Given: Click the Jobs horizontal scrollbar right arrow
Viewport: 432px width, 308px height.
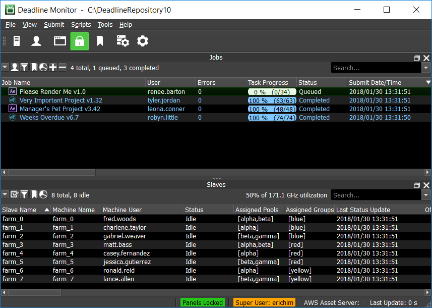Looking at the screenshot, I should (427, 172).
